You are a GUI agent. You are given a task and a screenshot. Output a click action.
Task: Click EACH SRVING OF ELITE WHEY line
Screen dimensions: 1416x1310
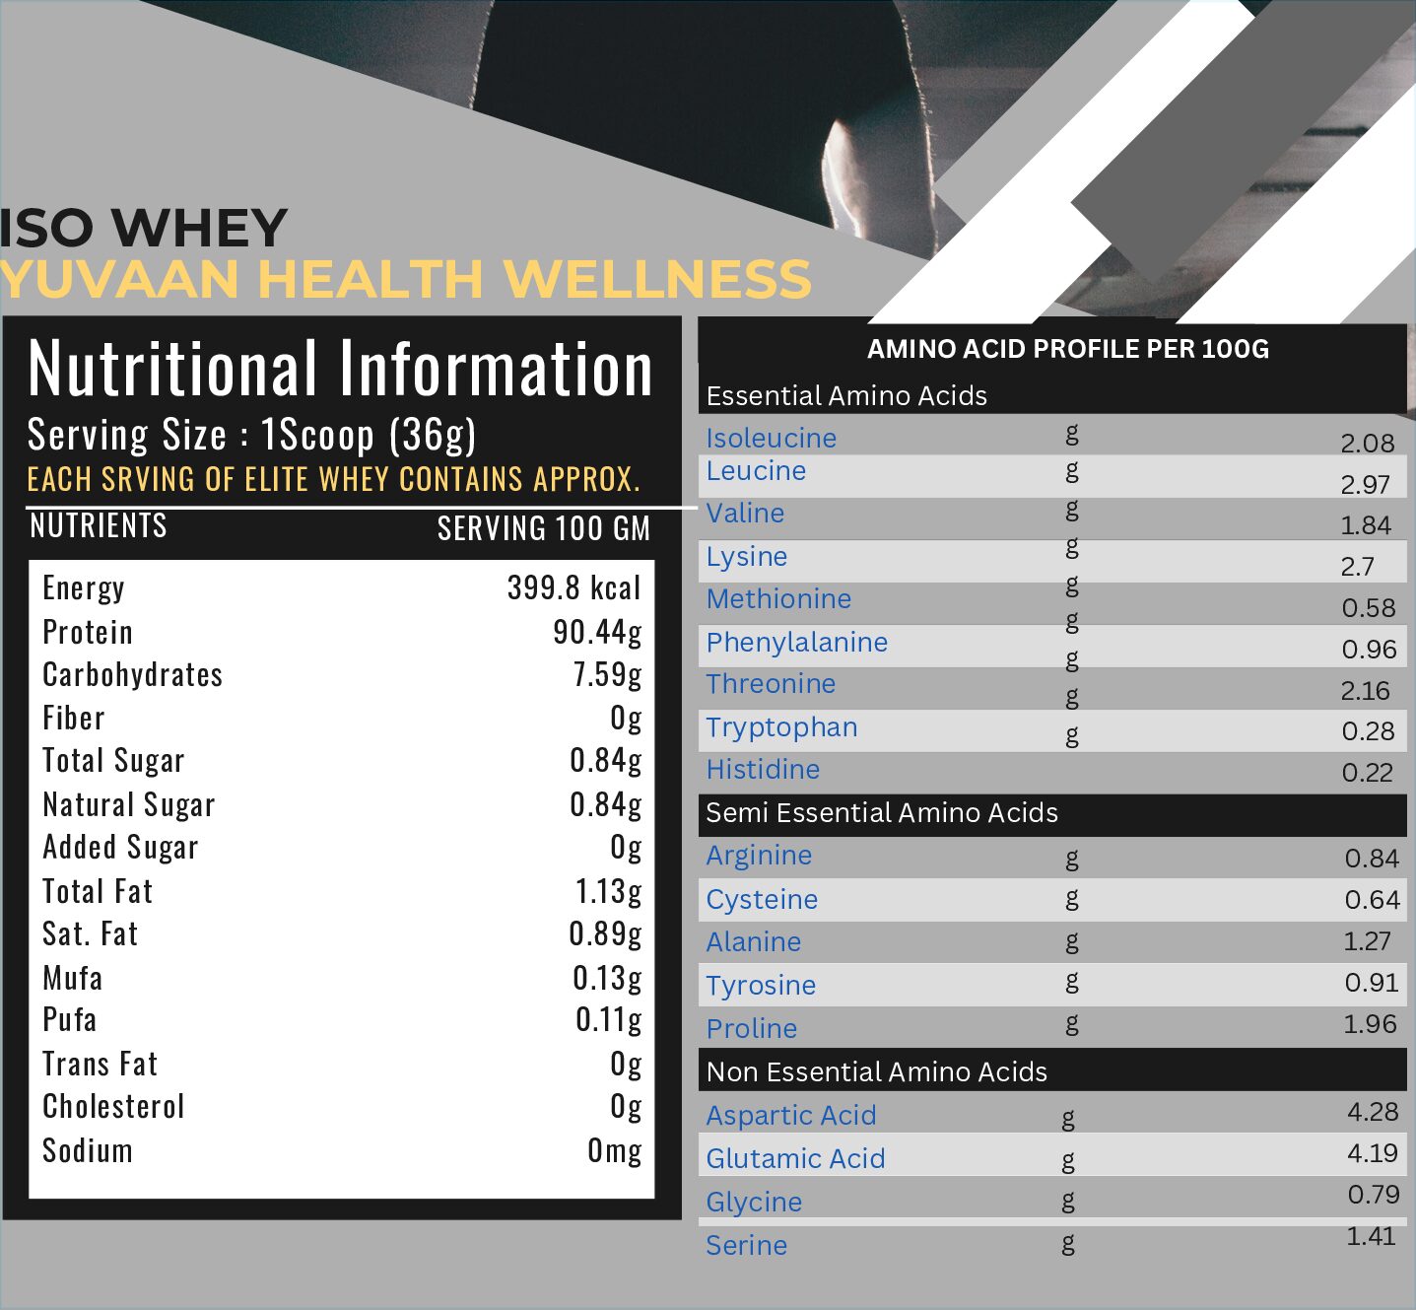(x=334, y=479)
